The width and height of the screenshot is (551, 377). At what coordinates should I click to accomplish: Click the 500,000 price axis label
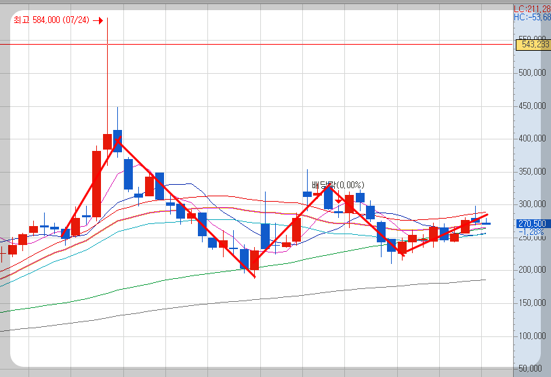click(532, 72)
